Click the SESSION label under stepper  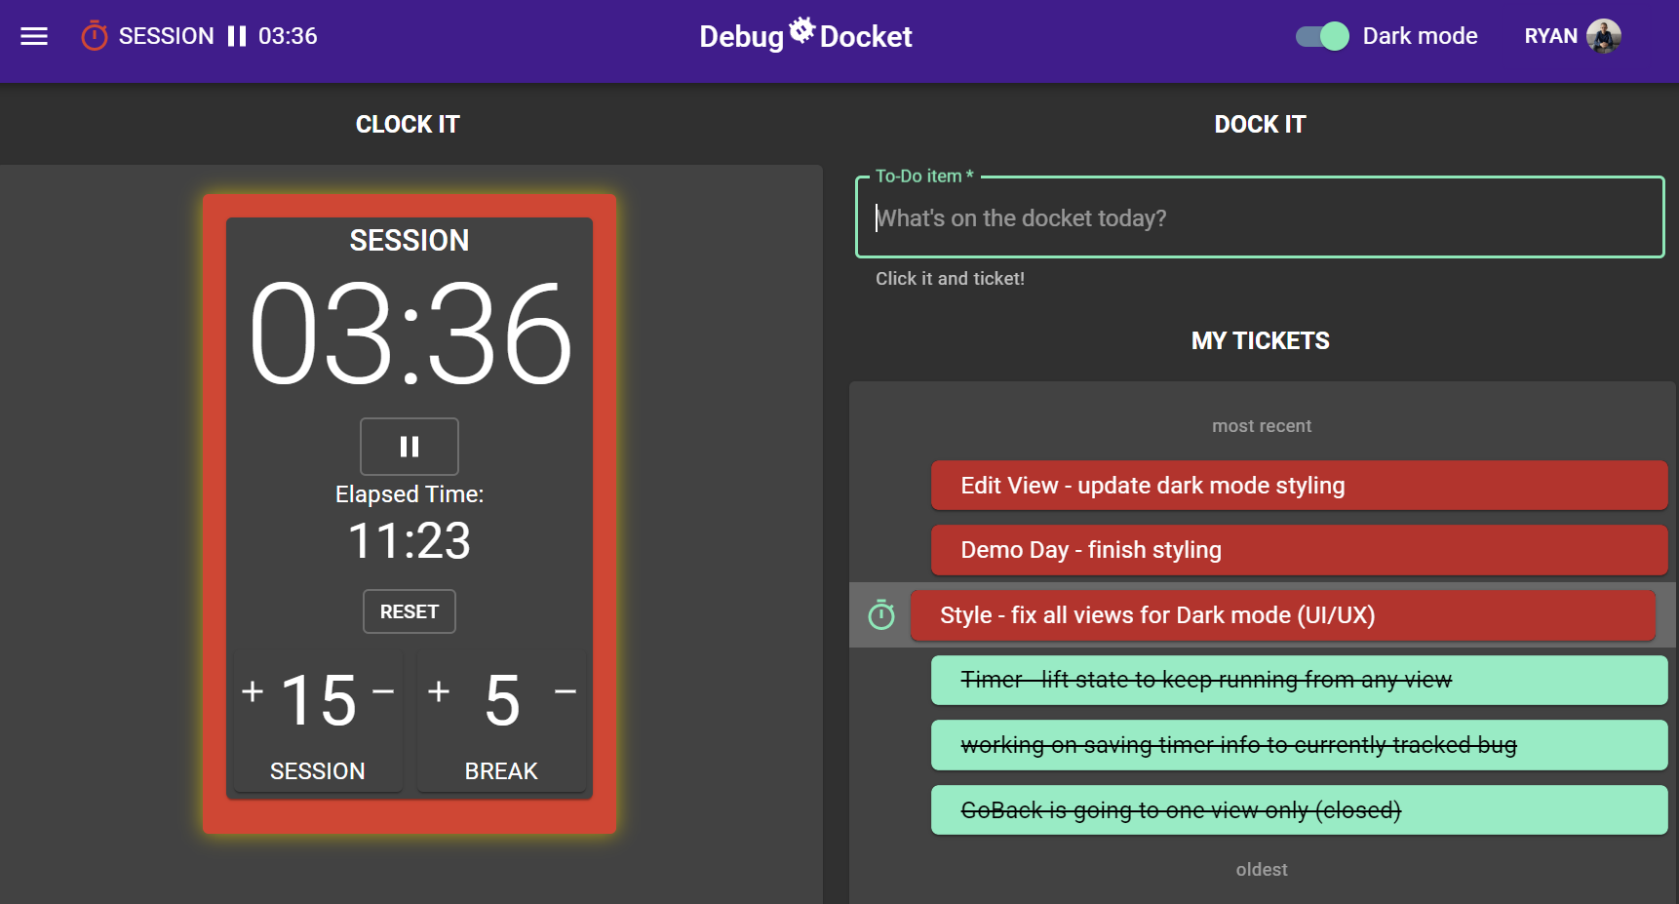click(318, 771)
